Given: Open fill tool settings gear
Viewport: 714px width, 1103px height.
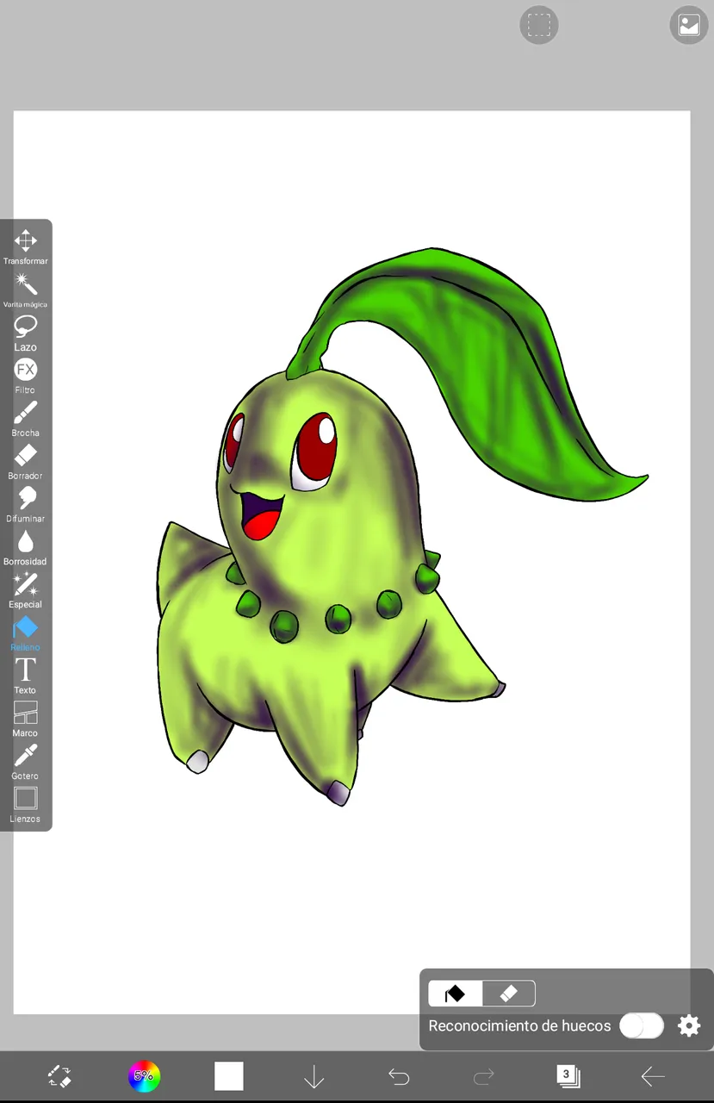Looking at the screenshot, I should click(x=689, y=1025).
